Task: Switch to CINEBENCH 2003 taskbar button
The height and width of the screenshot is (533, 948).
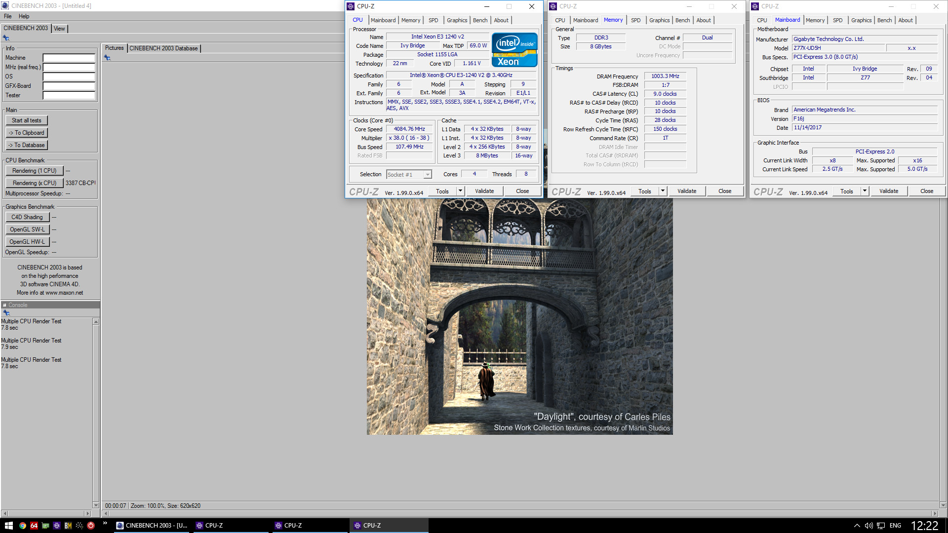Action: tap(152, 526)
